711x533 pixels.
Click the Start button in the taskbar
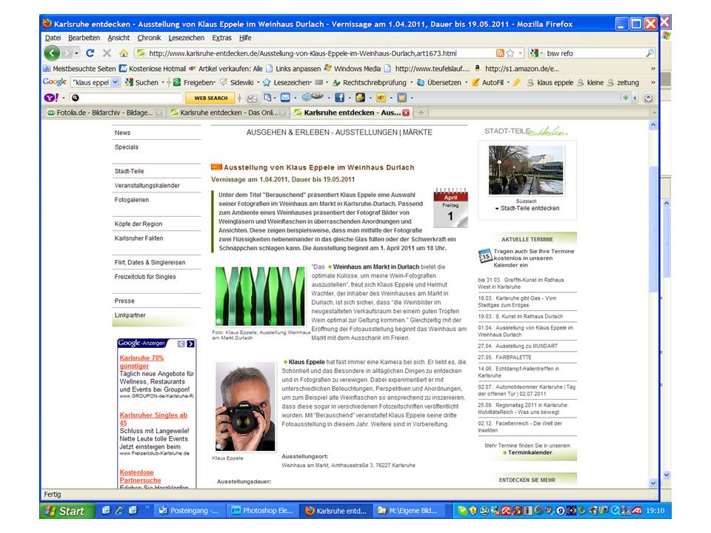(x=66, y=511)
